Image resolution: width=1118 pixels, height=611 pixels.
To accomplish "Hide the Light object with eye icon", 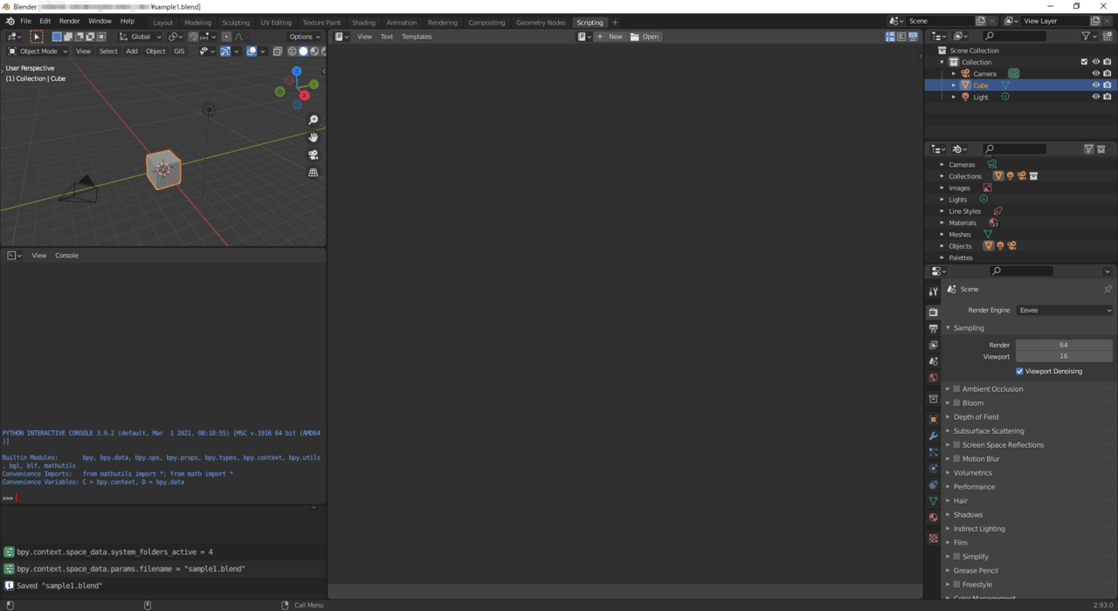I will pos(1095,97).
